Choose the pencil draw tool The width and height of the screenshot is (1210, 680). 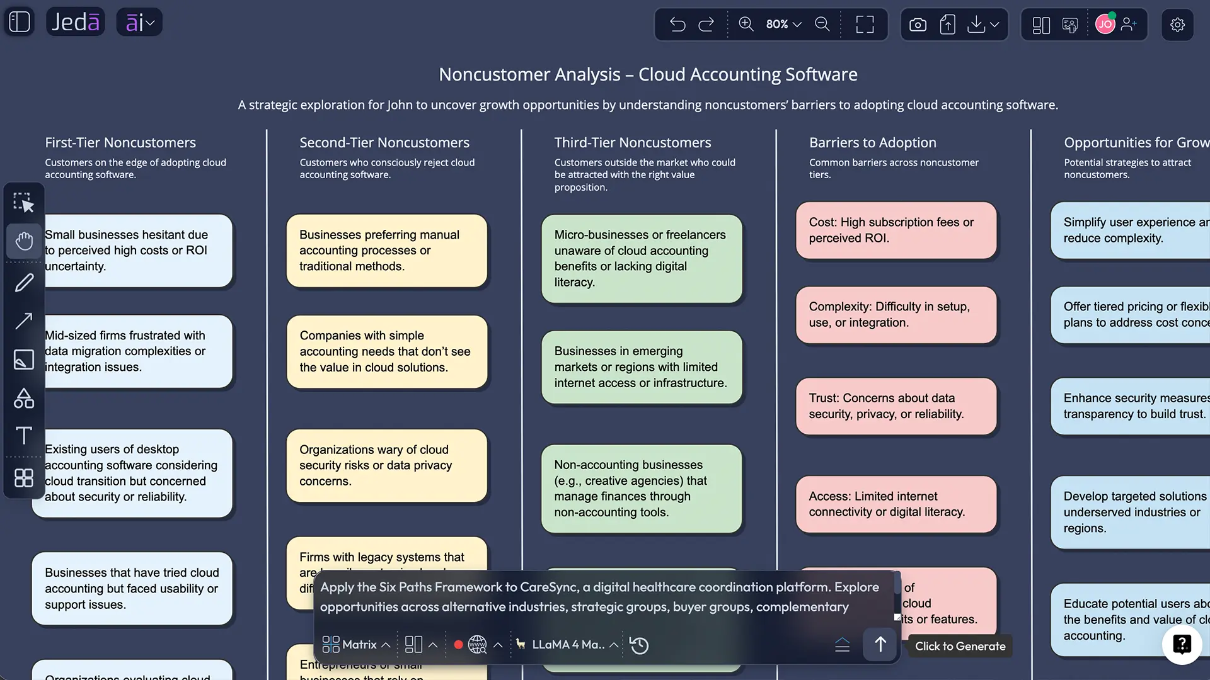pyautogui.click(x=24, y=283)
